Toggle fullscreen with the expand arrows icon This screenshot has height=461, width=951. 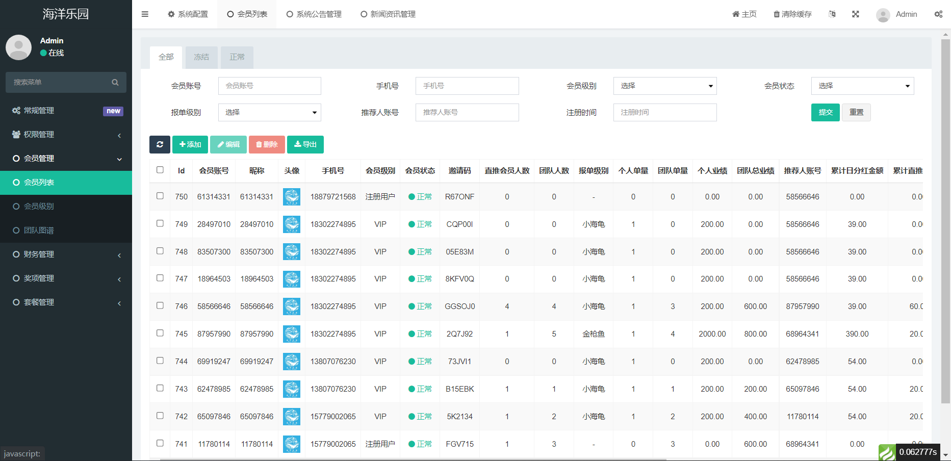856,14
